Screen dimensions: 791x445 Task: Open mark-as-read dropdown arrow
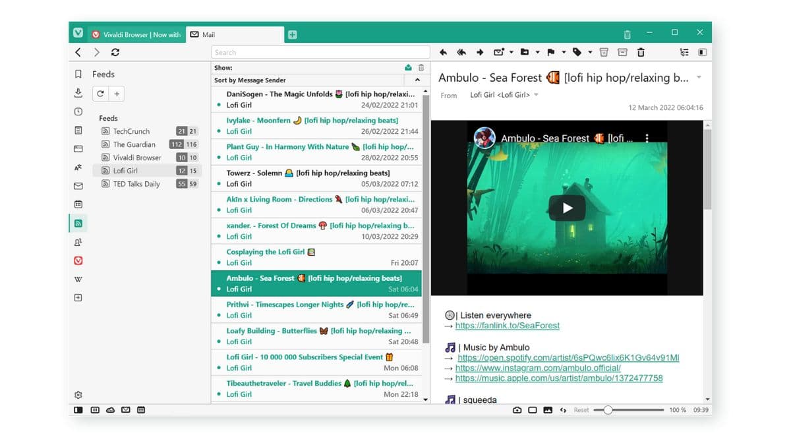[511, 52]
